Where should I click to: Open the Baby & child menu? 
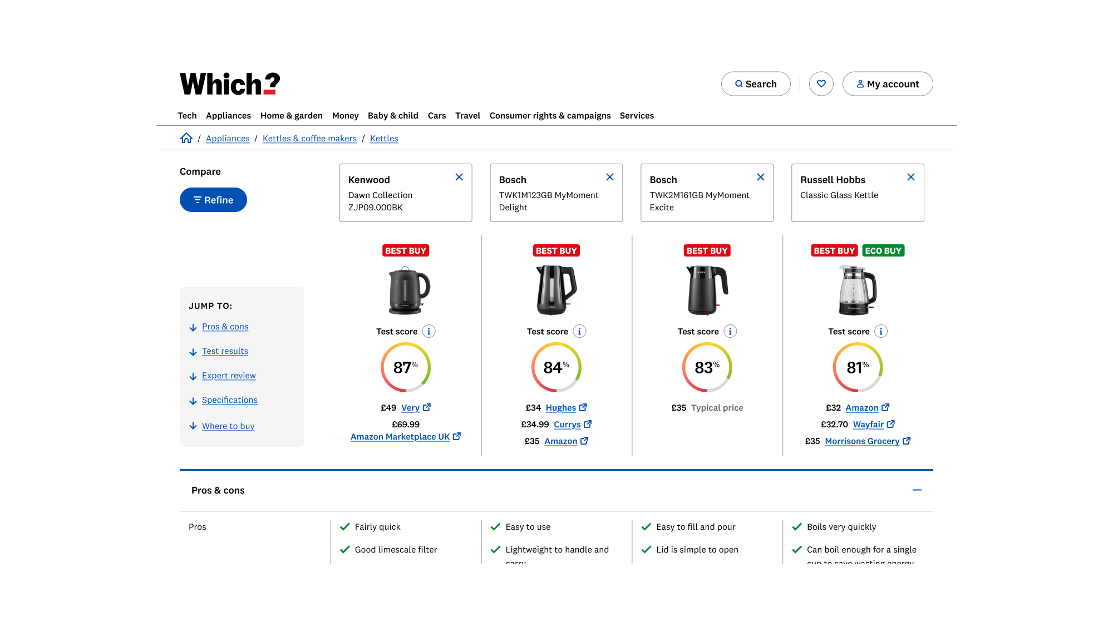coord(393,116)
